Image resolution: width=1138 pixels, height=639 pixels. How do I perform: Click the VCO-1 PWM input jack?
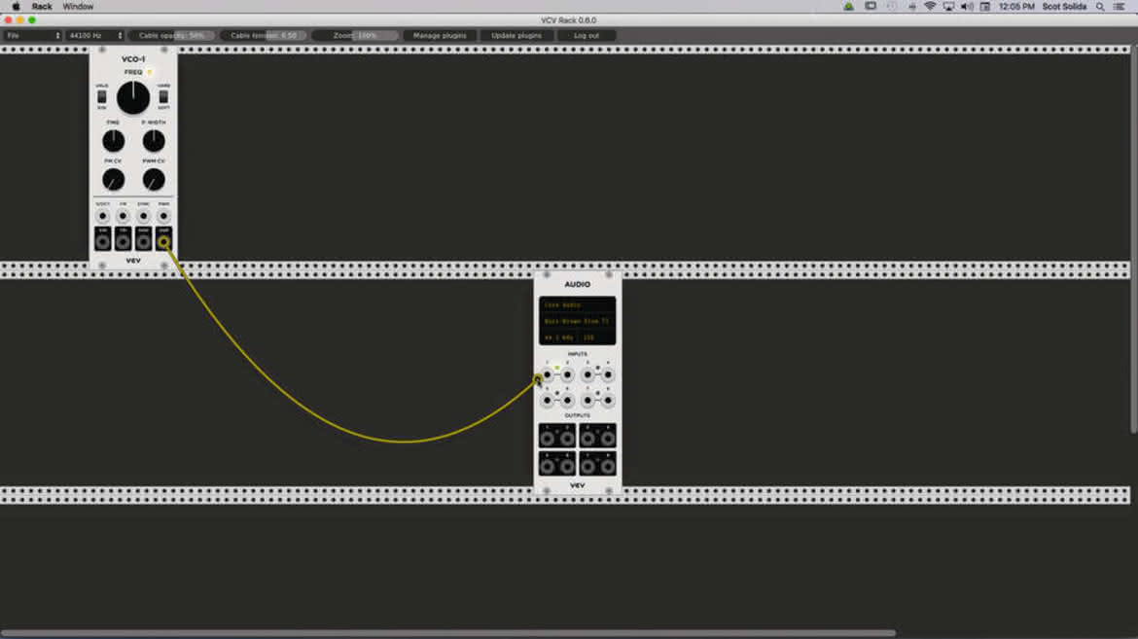point(163,216)
